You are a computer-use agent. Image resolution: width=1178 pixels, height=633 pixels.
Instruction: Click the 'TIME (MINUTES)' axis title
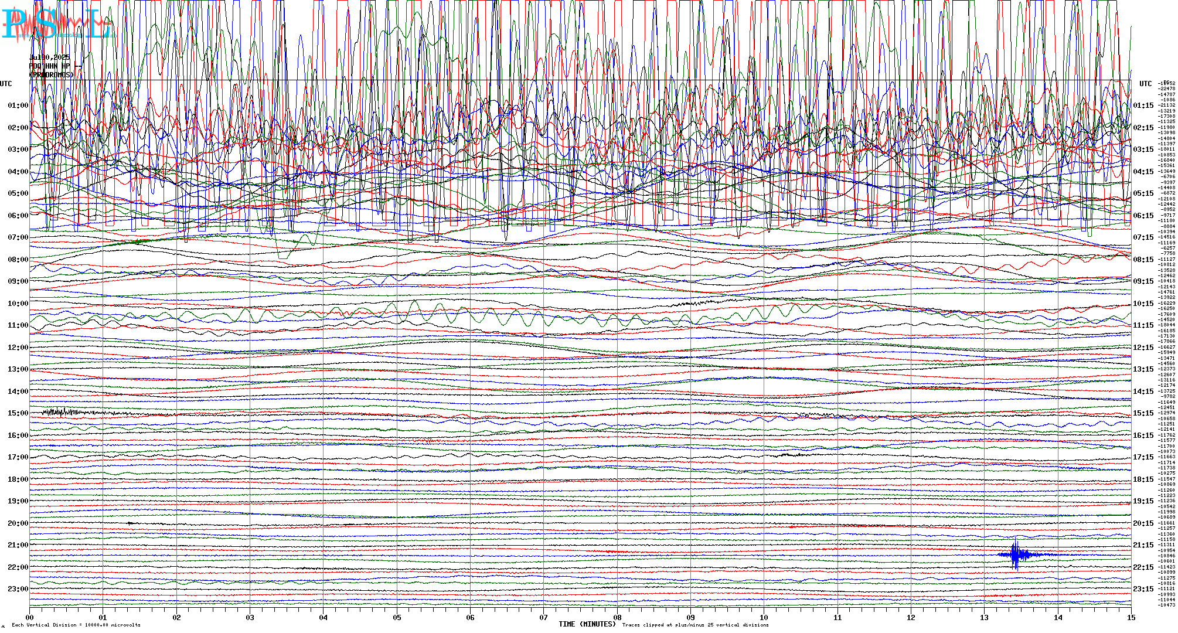(587, 624)
